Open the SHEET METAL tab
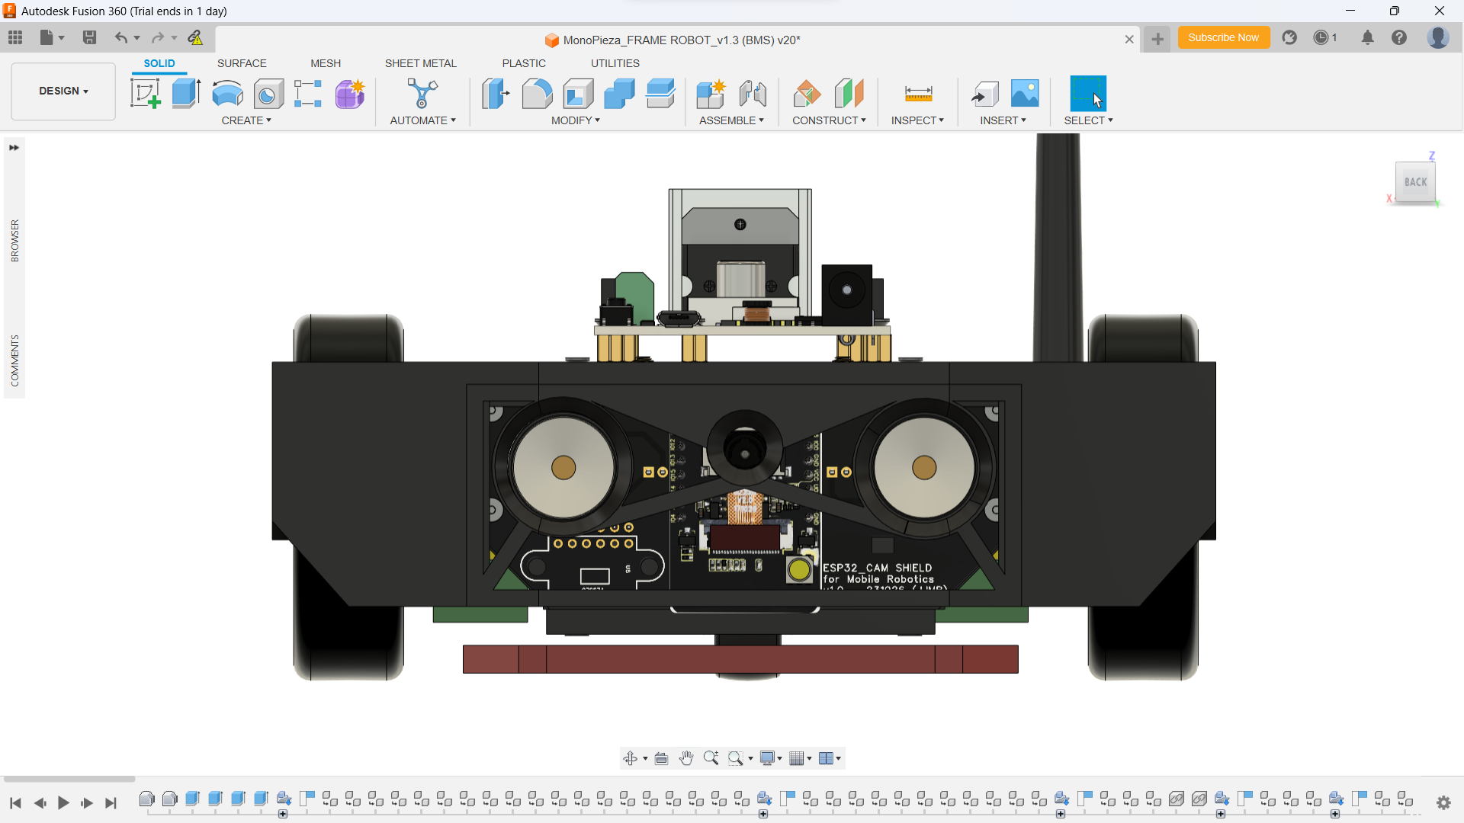Viewport: 1464px width, 823px height. click(x=420, y=63)
